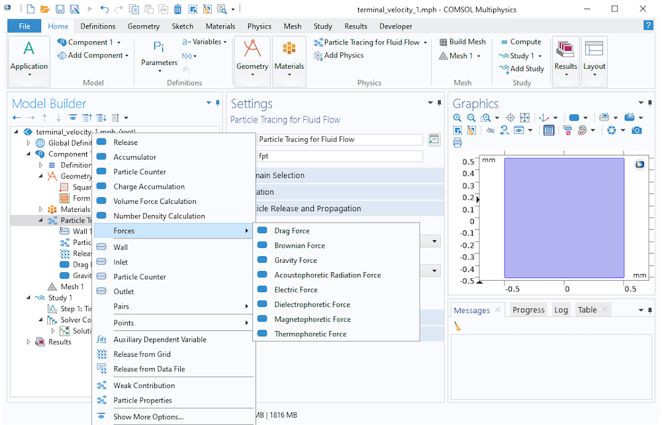Choose Release from Grid menu entry

pos(173,354)
